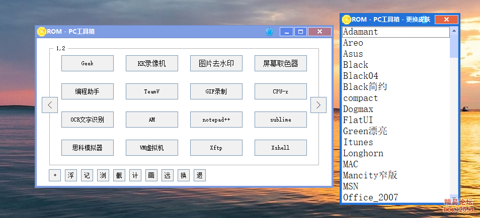
Task: Launch 思科模拟器
Action: point(88,148)
